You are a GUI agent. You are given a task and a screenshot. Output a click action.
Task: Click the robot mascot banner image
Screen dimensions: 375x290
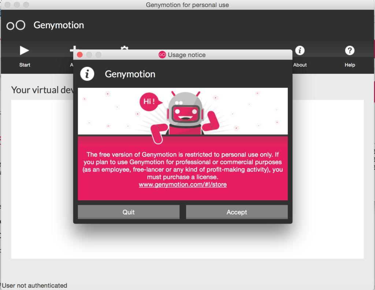(x=183, y=111)
